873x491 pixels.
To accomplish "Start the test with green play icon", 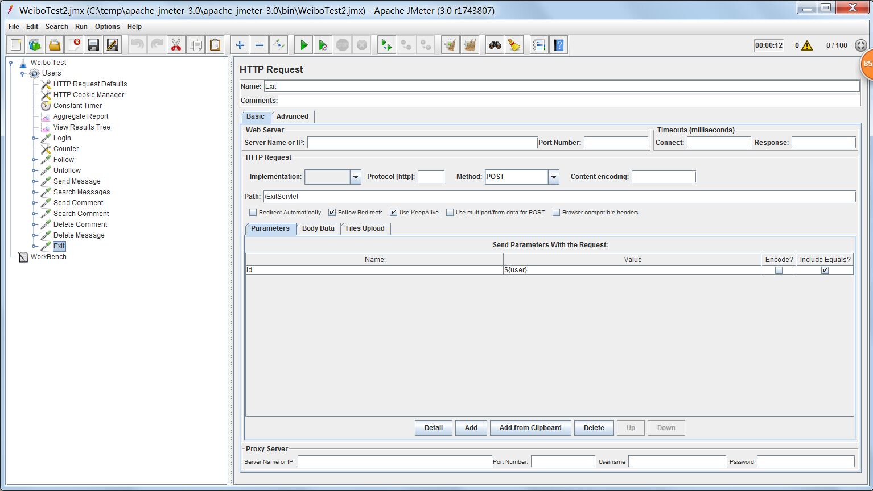I will (304, 45).
